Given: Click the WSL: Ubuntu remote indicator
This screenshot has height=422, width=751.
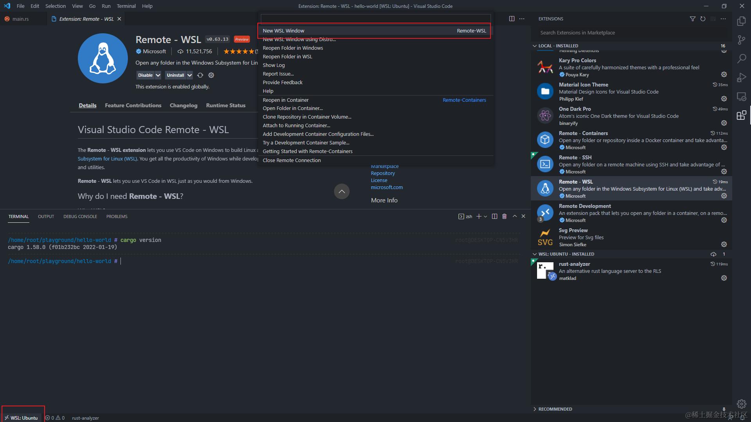Looking at the screenshot, I should tap(22, 418).
